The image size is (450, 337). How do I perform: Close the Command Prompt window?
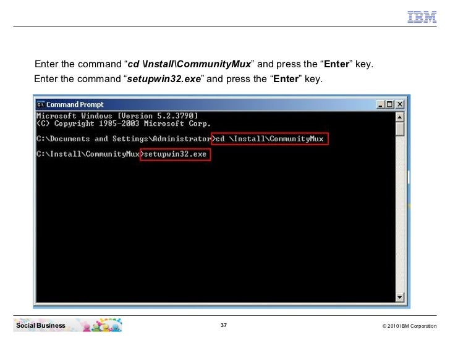point(399,104)
